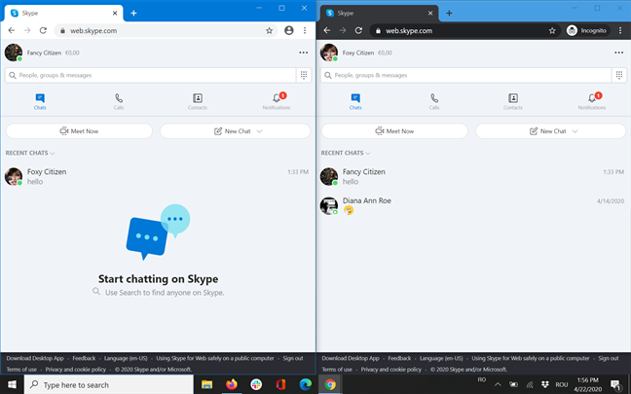Click Fancy Citizen profile avatar at top
Screen dimensions: 631x394
pyautogui.click(x=14, y=53)
